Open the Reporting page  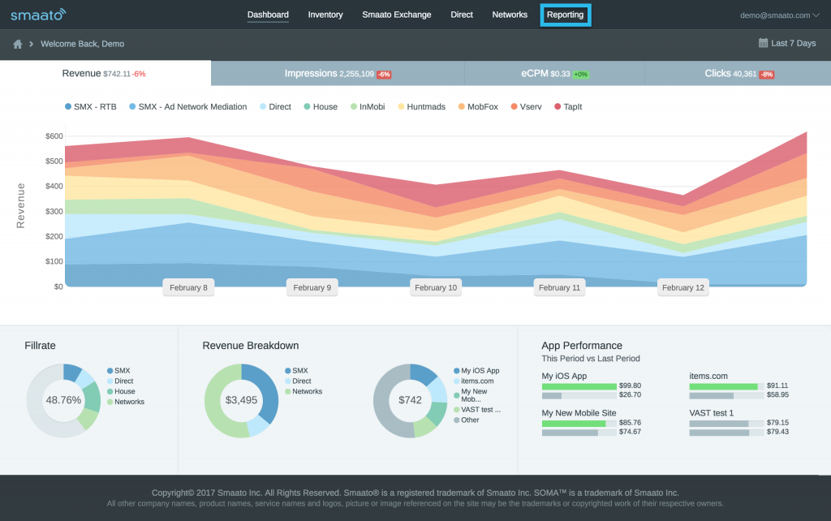coord(566,15)
